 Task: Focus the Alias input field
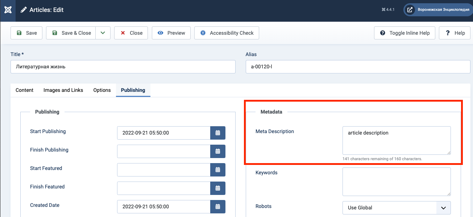(358, 67)
